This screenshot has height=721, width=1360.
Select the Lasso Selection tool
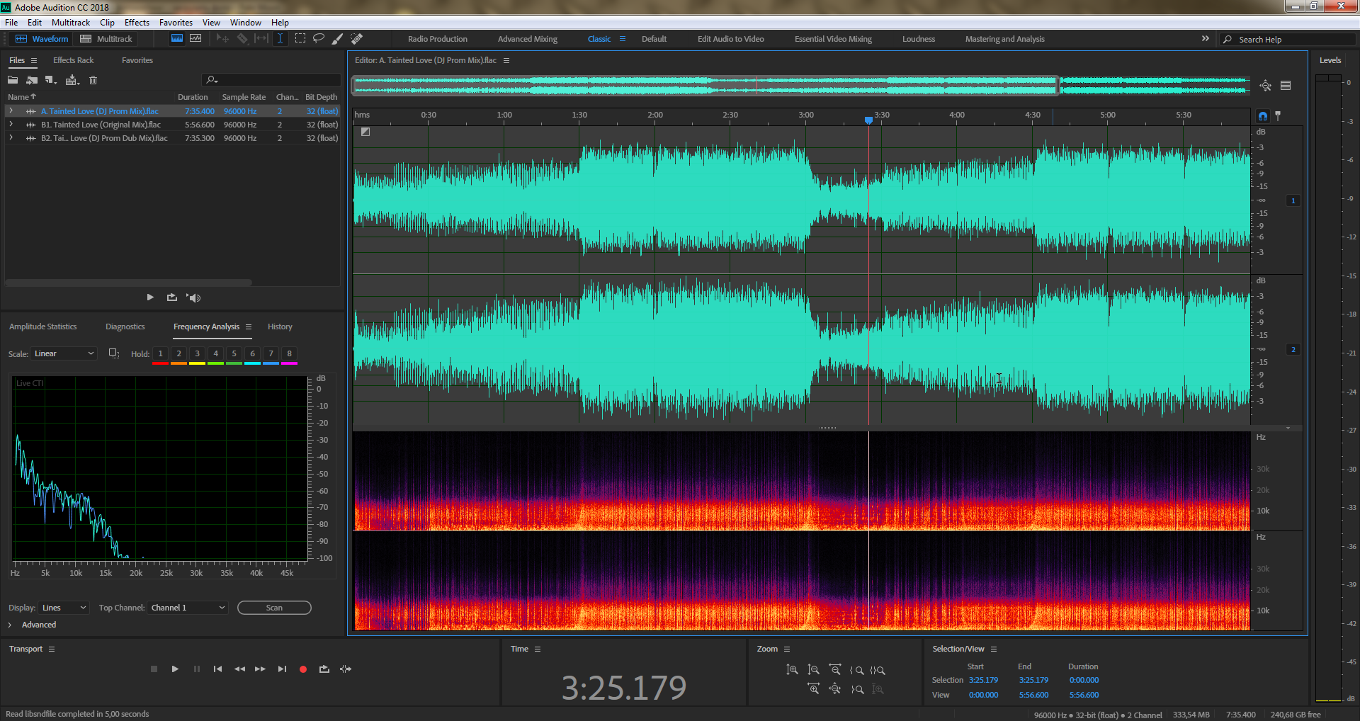(319, 38)
